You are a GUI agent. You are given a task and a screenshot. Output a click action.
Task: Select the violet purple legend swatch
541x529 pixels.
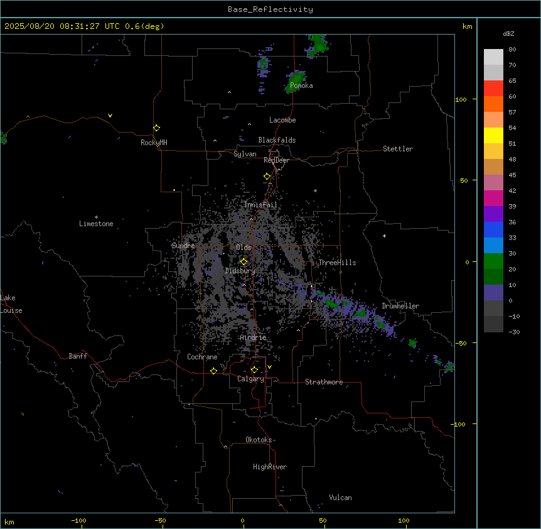click(x=493, y=214)
